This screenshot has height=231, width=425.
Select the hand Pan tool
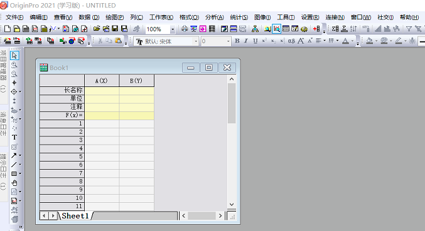click(x=14, y=183)
